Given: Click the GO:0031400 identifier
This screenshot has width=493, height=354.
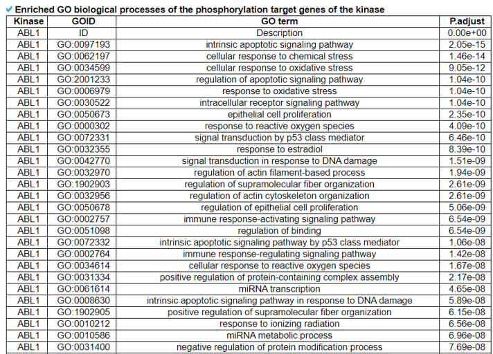Looking at the screenshot, I should tap(83, 347).
